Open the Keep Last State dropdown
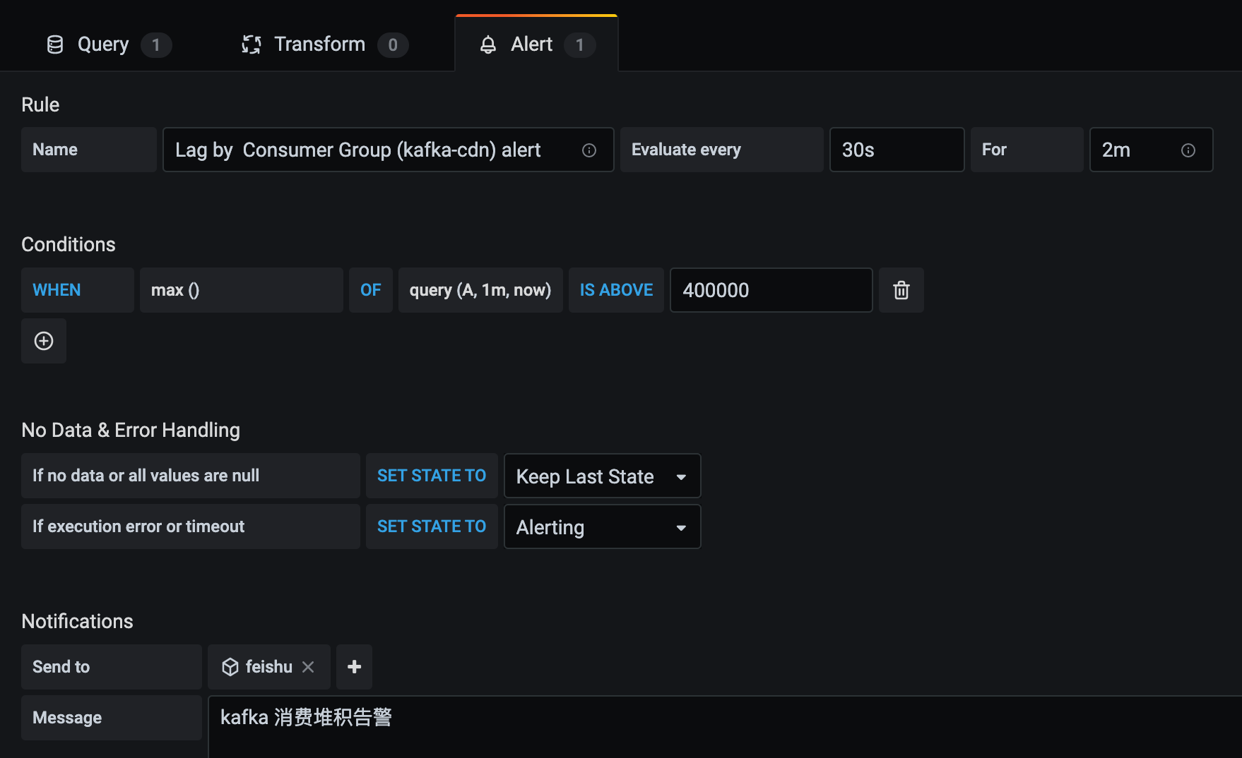The height and width of the screenshot is (758, 1242). click(602, 476)
